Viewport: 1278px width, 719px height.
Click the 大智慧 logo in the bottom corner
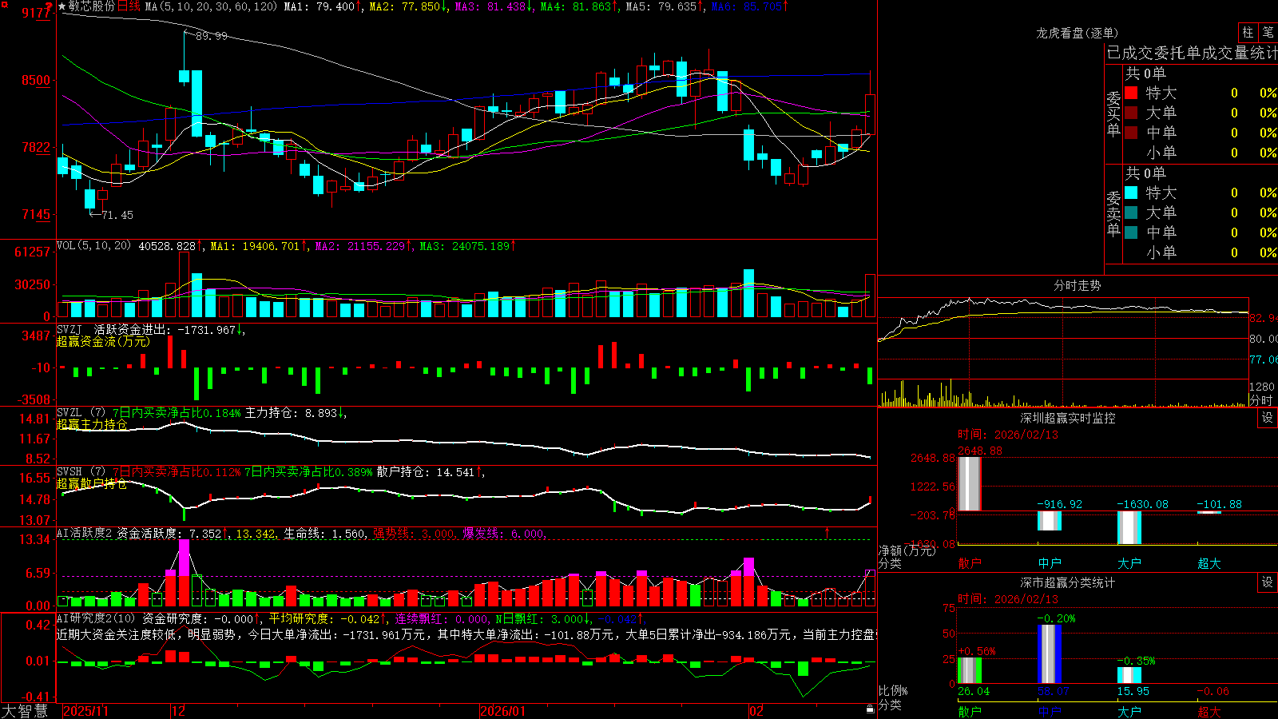pyautogui.click(x=25, y=711)
